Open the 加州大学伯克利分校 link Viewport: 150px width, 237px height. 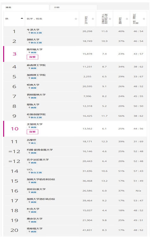(41, 179)
